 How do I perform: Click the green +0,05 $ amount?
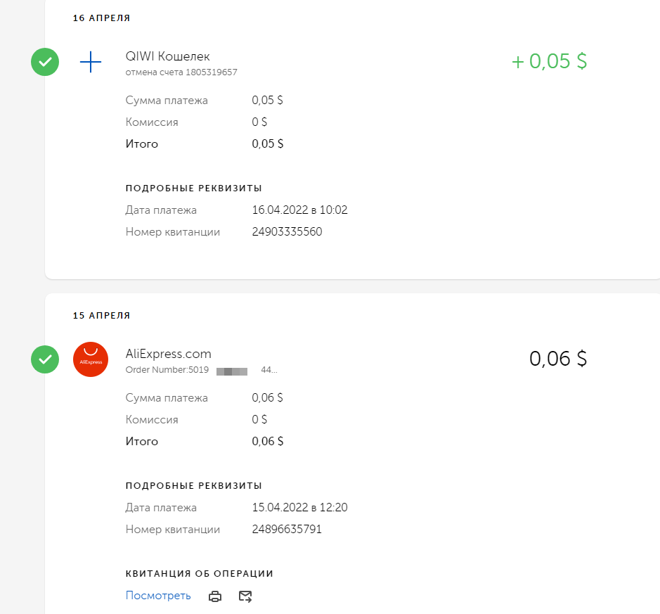(549, 62)
